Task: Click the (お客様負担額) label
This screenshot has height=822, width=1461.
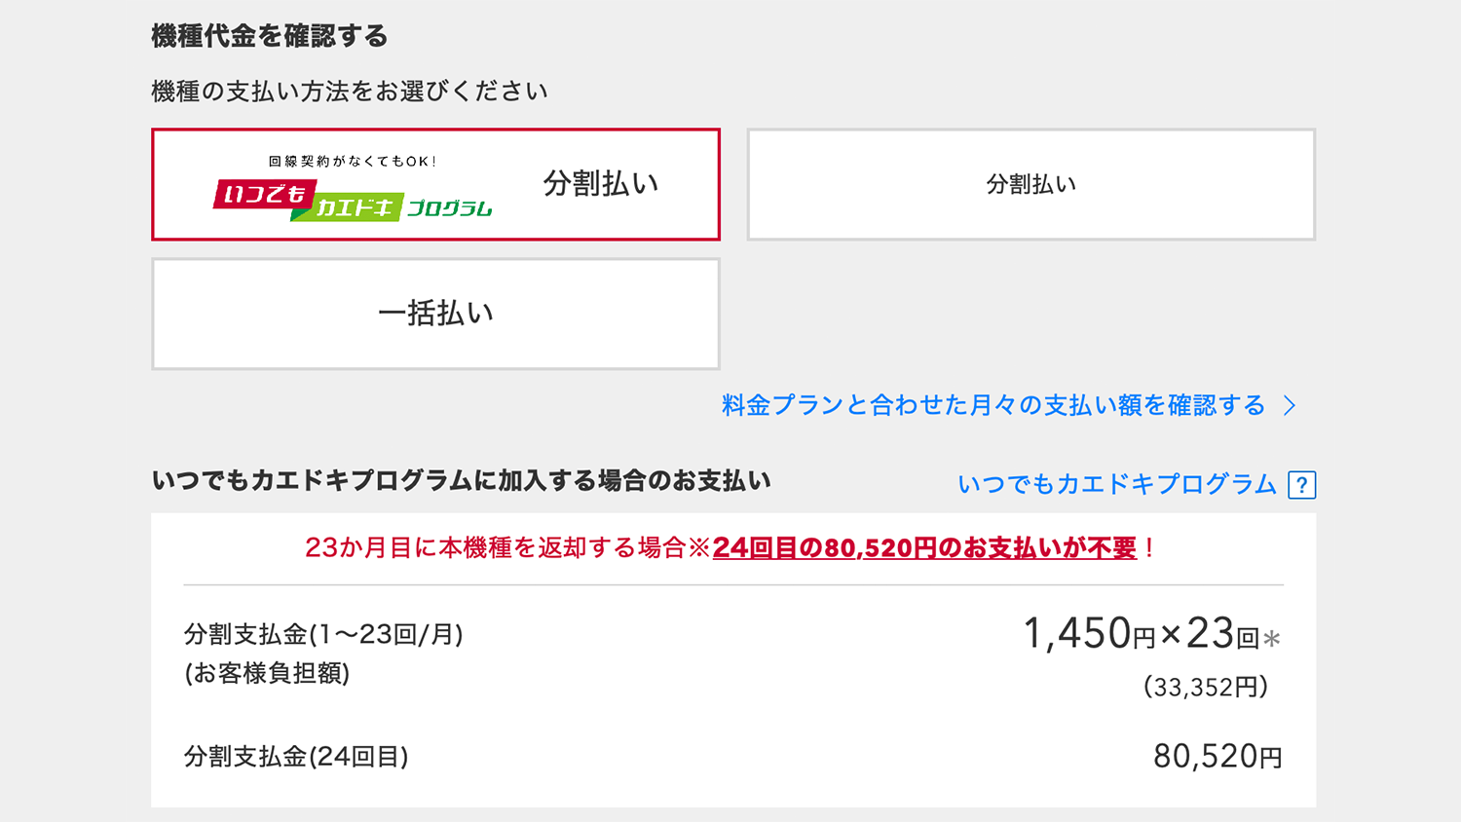Action: [267, 674]
